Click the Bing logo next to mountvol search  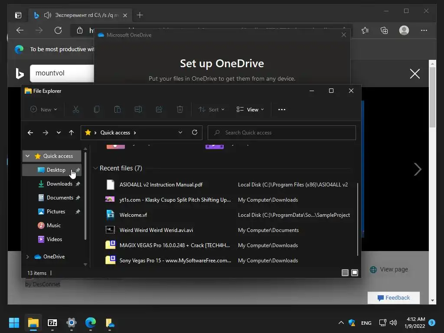(x=20, y=74)
